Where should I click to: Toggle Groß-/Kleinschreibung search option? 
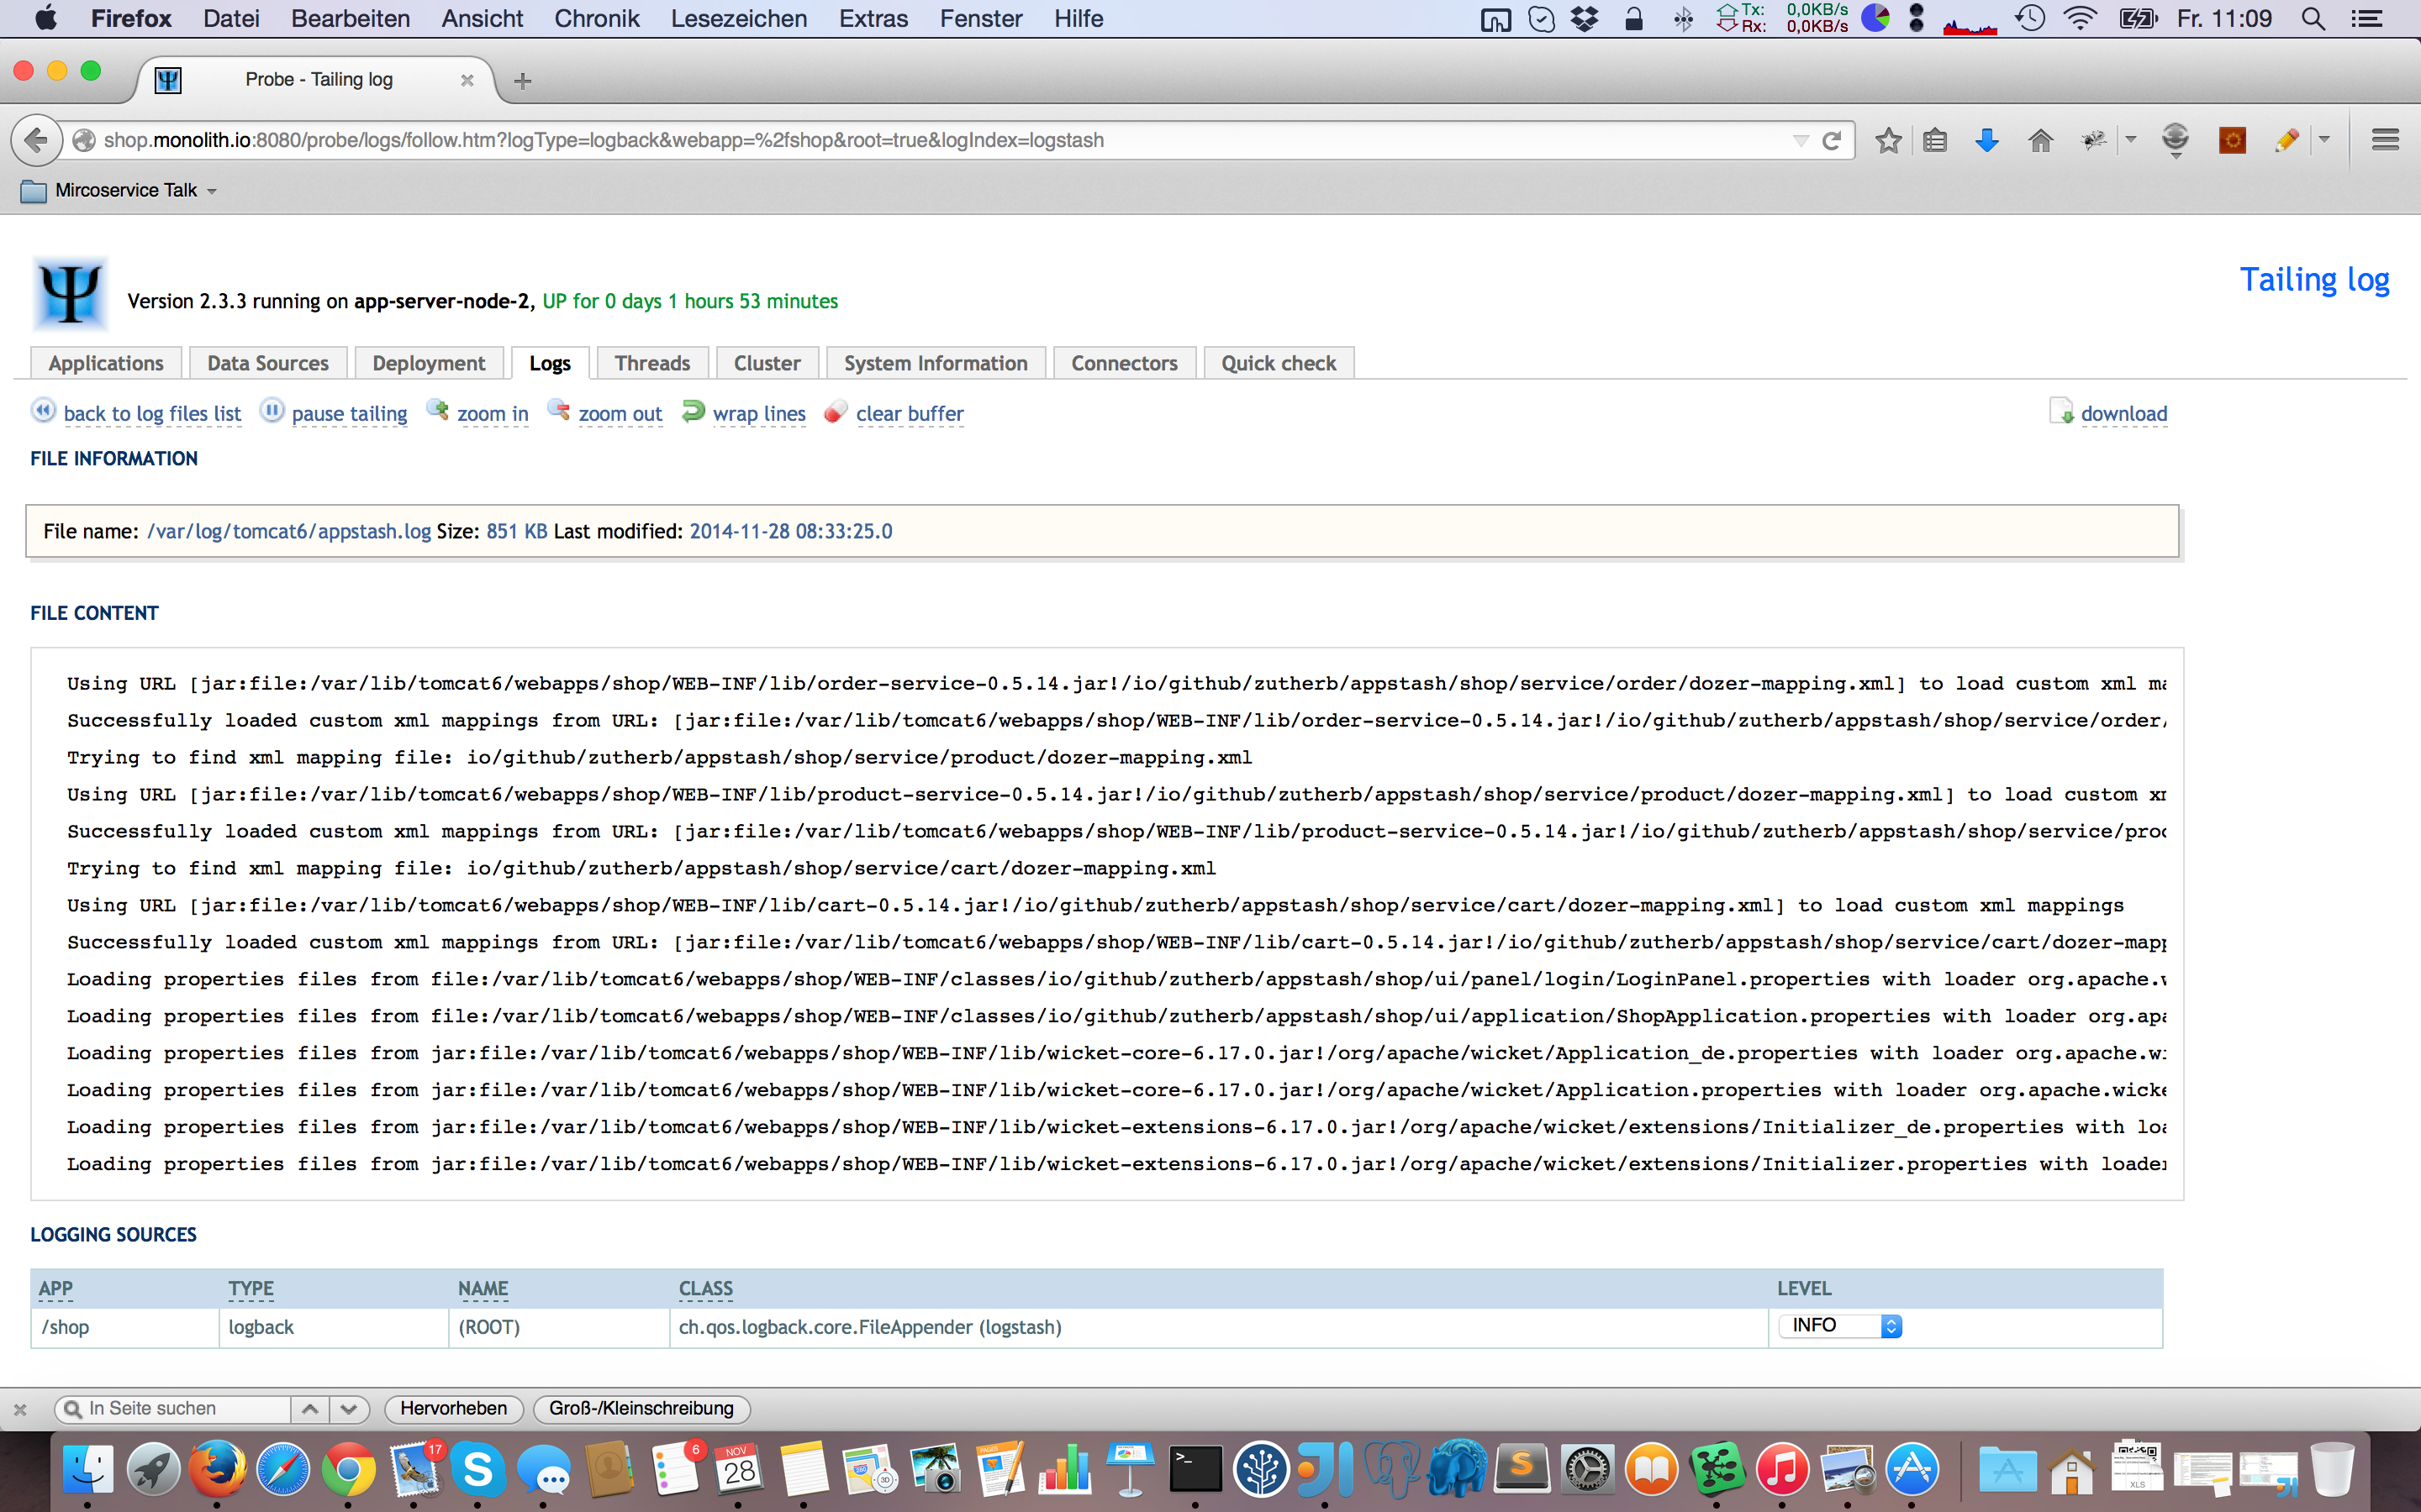641,1408
